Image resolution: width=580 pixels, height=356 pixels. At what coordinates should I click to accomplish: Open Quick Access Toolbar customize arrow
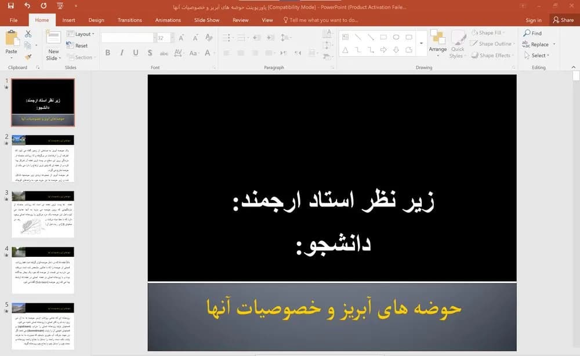[x=76, y=6]
